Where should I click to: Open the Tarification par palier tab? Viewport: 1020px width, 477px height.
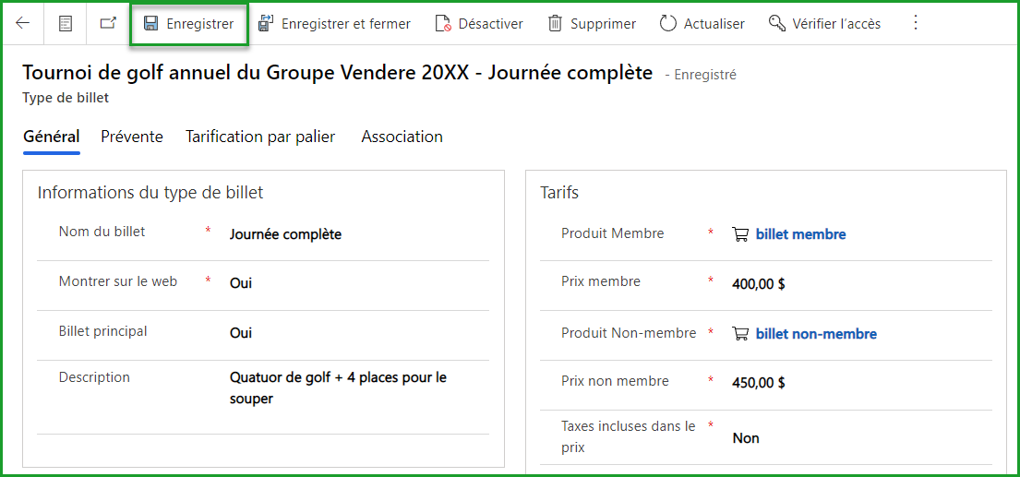(x=260, y=137)
